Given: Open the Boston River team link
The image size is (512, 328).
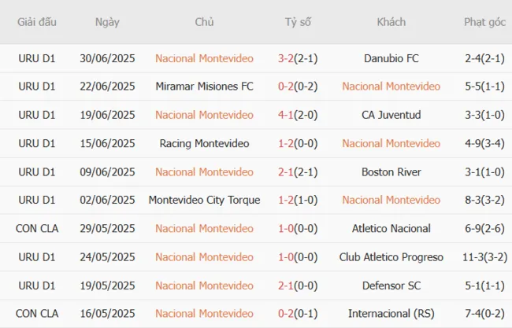Looking at the screenshot, I should click(391, 171).
